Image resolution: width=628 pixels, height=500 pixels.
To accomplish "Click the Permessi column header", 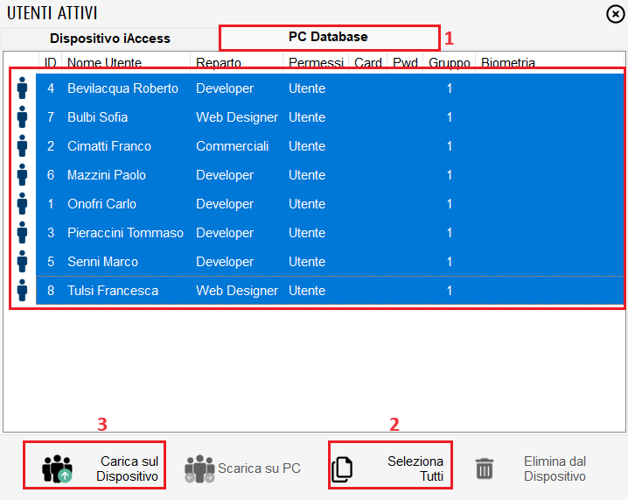I will tap(316, 63).
